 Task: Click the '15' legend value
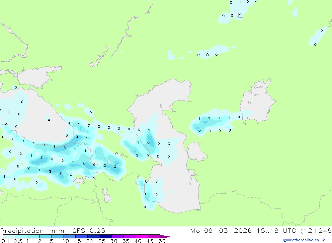[x=78, y=241]
